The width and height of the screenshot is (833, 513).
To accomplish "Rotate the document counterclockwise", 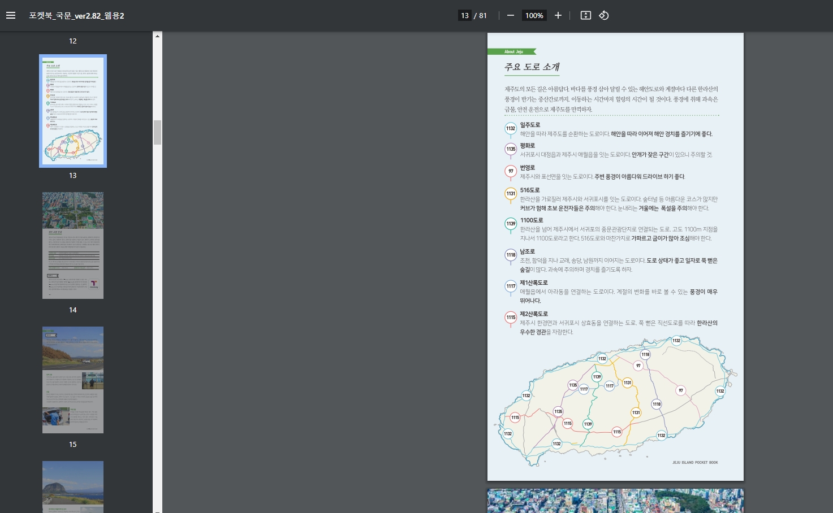I will point(604,15).
